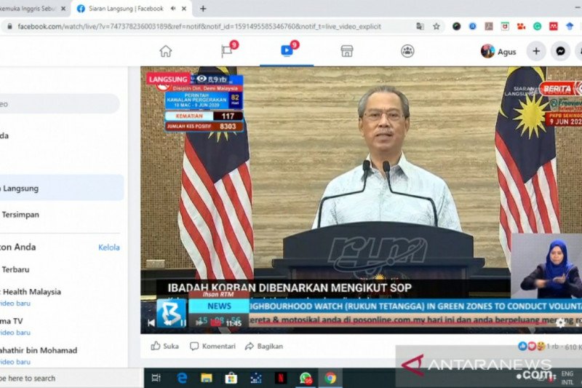Open the Watch video tab icon
Image resolution: width=582 pixels, height=388 pixels.
(x=287, y=51)
